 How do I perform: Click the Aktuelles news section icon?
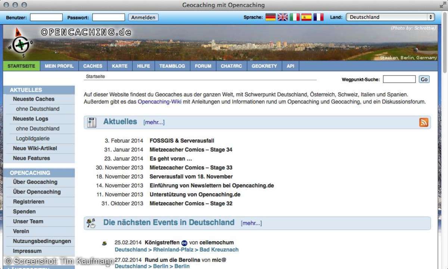coord(92,122)
